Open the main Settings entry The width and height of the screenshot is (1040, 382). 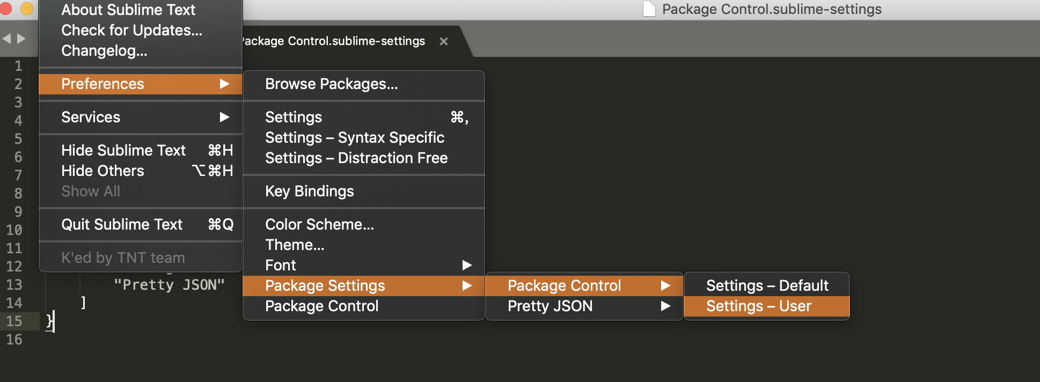click(364, 117)
